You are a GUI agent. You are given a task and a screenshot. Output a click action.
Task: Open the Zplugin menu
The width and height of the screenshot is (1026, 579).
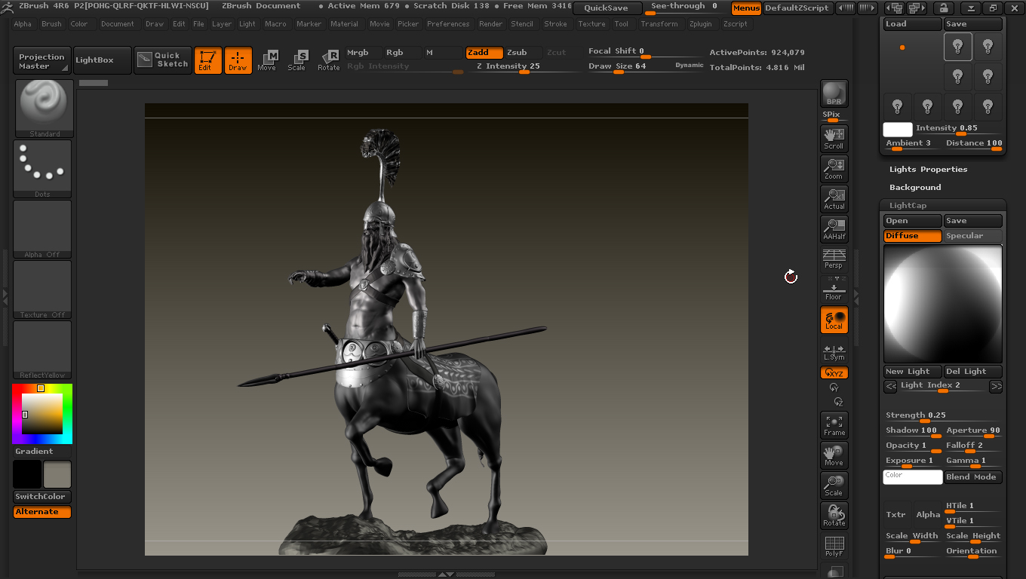[700, 24]
